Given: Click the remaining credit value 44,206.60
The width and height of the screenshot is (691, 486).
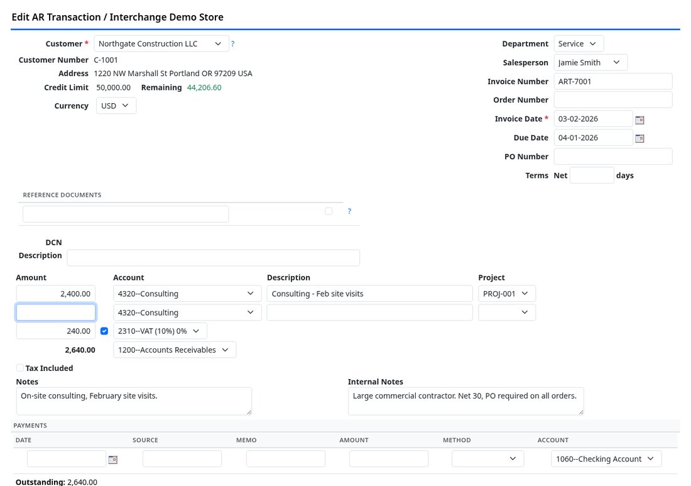Looking at the screenshot, I should pos(204,87).
